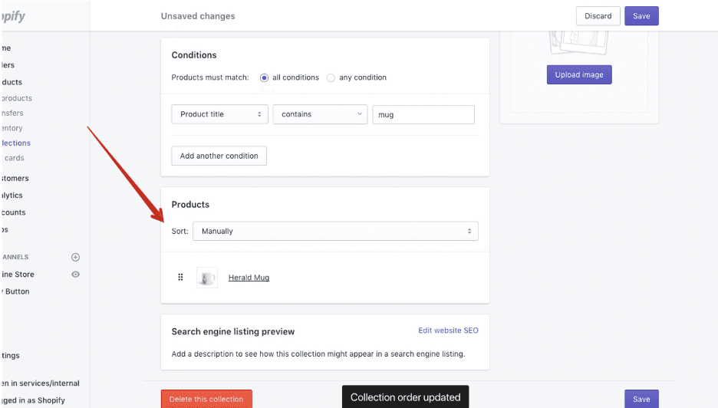718x408 pixels.
Task: Expand the Sort 'Manually' dropdown
Action: pyautogui.click(x=334, y=231)
